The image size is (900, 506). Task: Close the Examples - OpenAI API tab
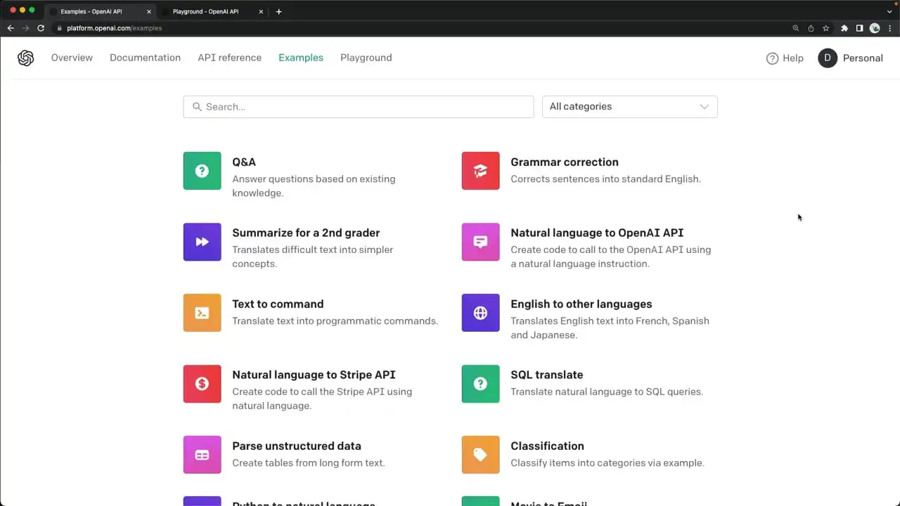[x=149, y=11]
